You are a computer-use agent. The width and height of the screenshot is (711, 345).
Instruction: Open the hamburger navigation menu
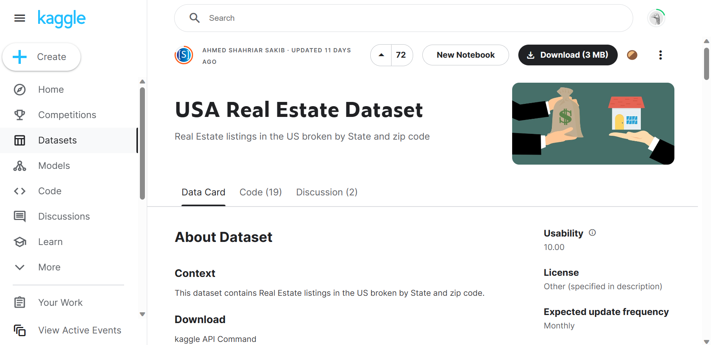[x=20, y=18]
